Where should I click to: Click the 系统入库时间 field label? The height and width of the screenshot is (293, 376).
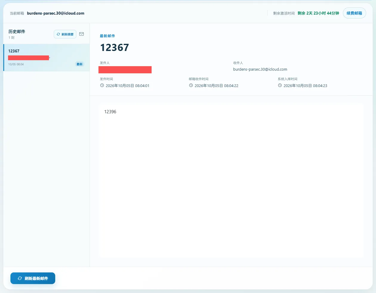click(x=287, y=79)
